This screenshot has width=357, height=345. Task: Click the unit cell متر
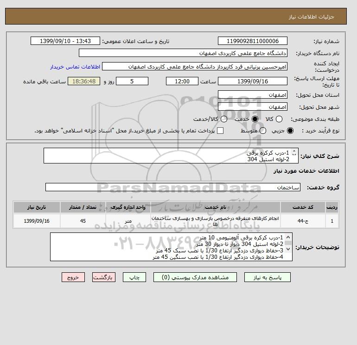tap(128, 221)
